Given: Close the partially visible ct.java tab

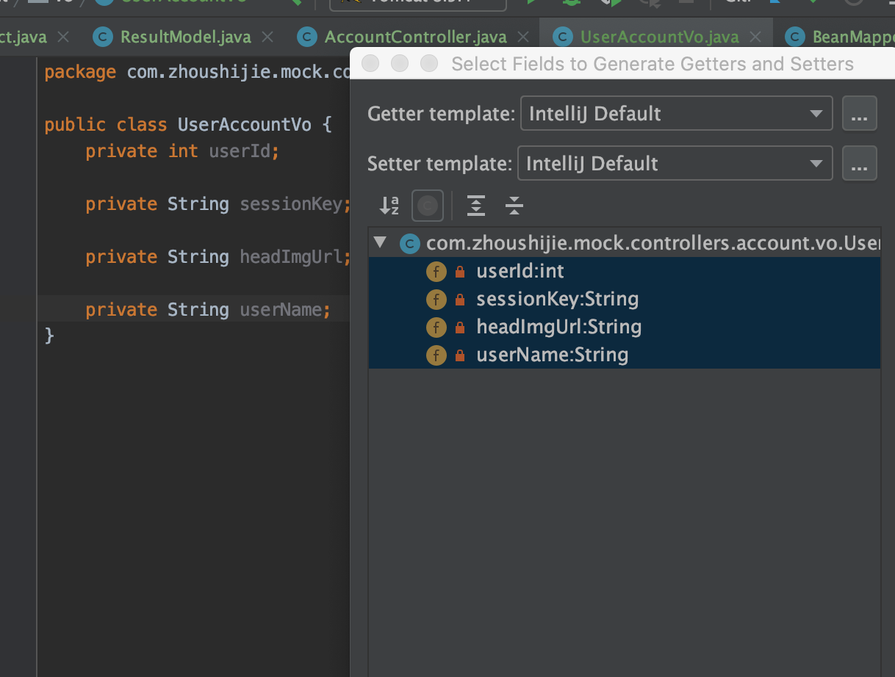Looking at the screenshot, I should [x=63, y=36].
